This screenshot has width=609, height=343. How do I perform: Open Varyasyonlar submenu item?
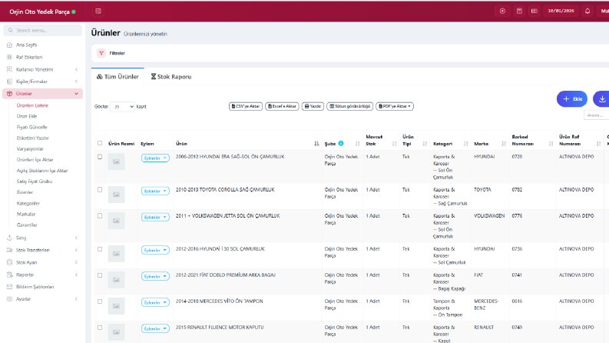[x=30, y=149]
